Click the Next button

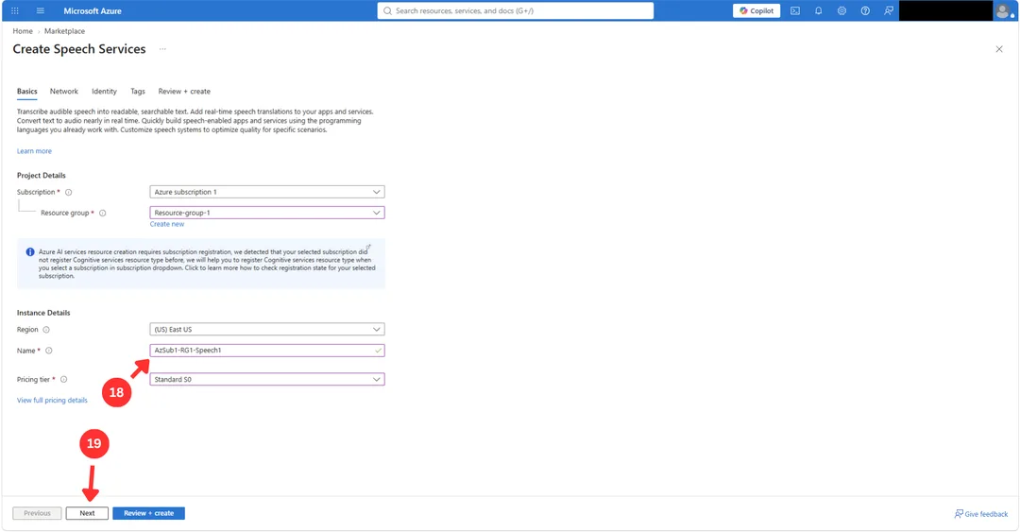87,513
